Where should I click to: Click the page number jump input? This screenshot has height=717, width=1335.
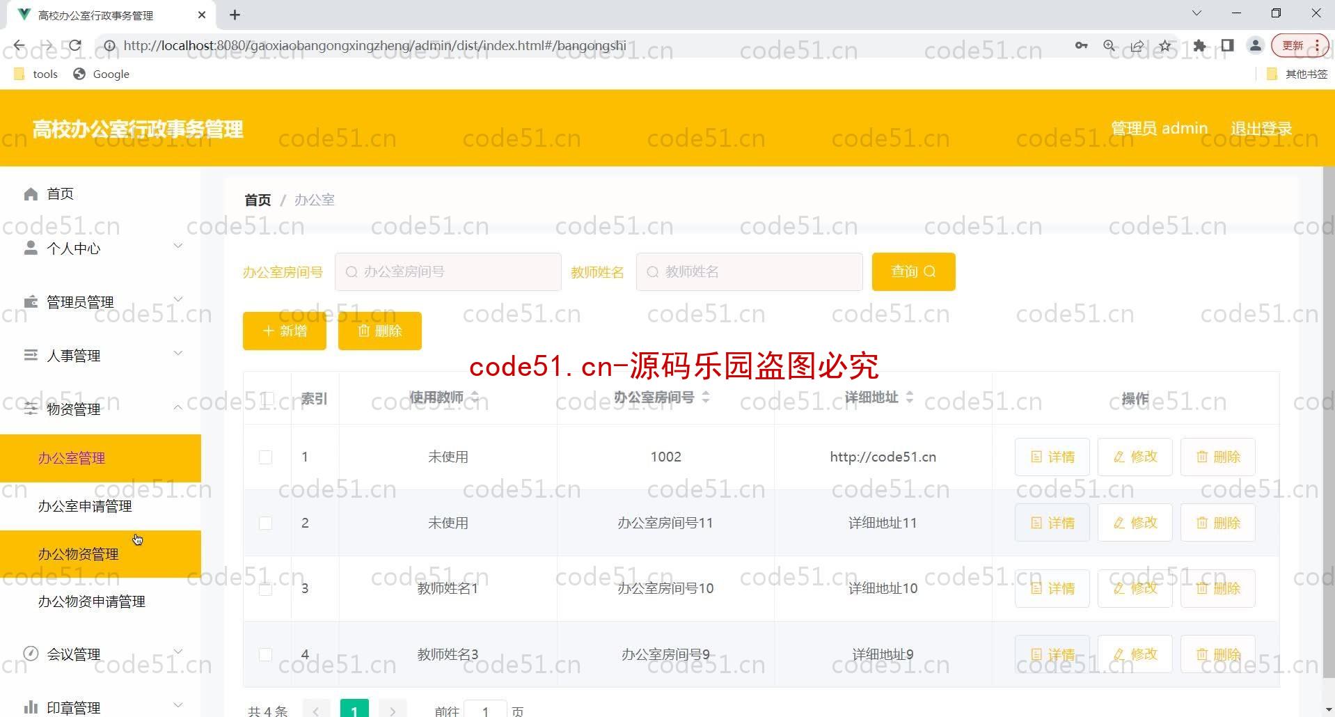coord(485,709)
